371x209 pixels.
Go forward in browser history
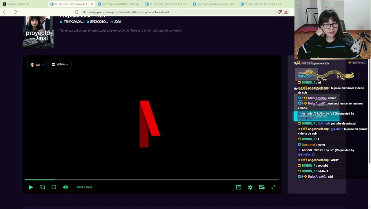click(x=9, y=12)
